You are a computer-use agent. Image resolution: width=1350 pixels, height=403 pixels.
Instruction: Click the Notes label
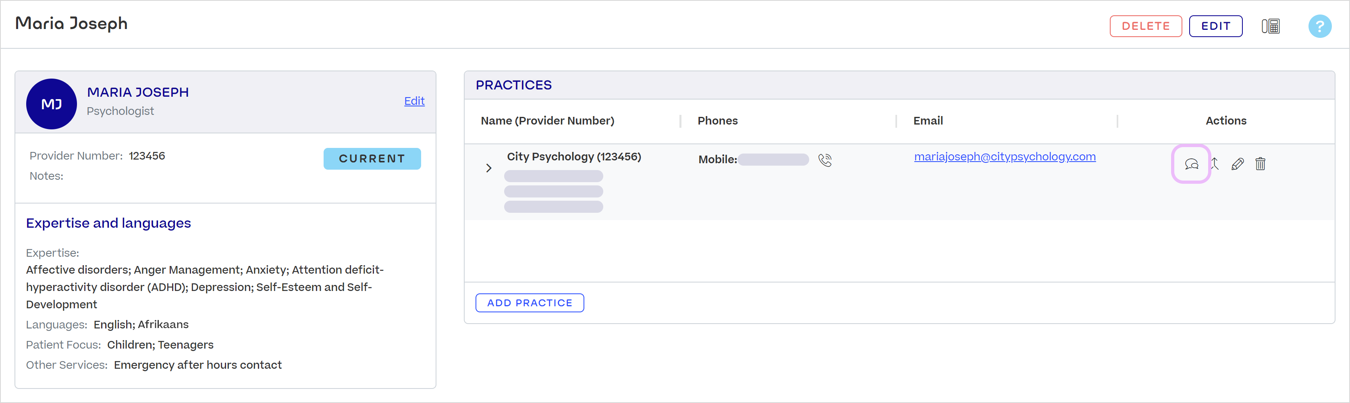point(46,176)
